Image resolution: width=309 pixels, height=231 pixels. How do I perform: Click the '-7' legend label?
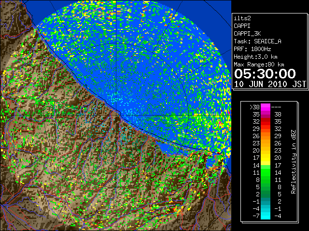256,216
